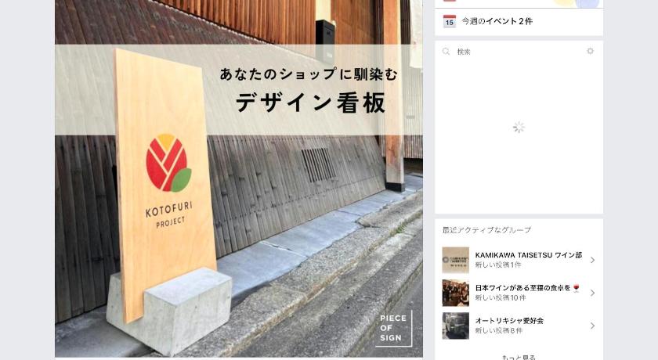The width and height of the screenshot is (658, 360).
Task: Click the KOTOFURI PROJECT logo on the wooden sign
Action: click(x=168, y=180)
